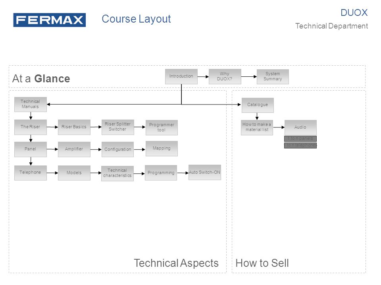Screen dimensions: 381x285
Task: Open The Riser section box
Action: click(31, 127)
